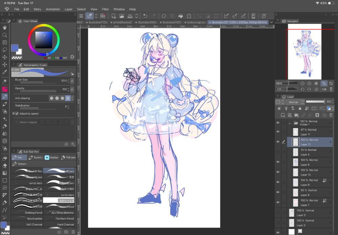
Task: Click the New document icon
Action: (113, 16)
